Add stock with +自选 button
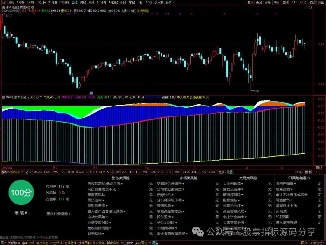 (x=312, y=2)
